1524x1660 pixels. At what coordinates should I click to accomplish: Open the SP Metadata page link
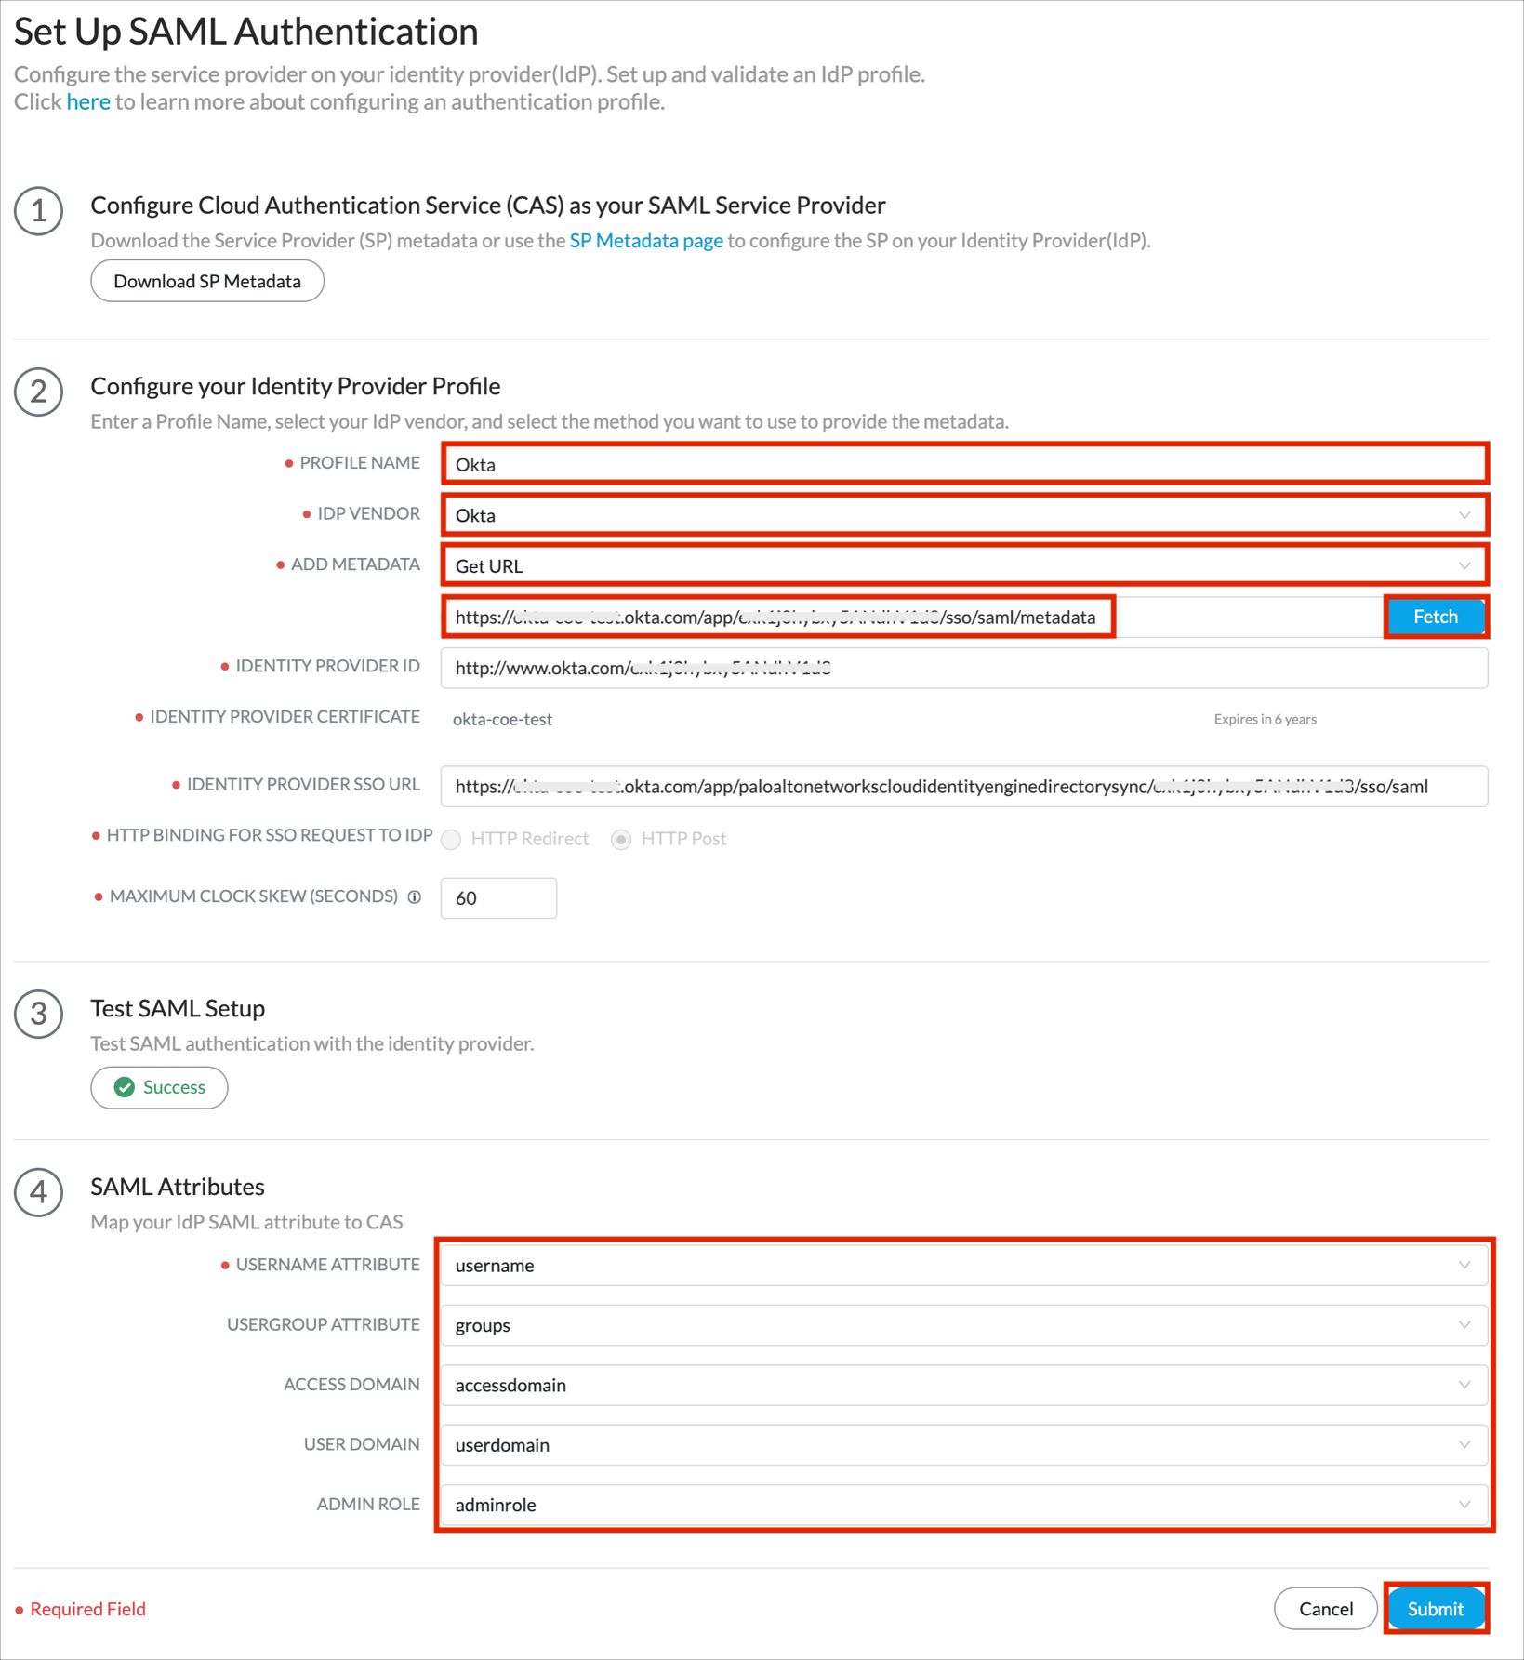click(646, 241)
